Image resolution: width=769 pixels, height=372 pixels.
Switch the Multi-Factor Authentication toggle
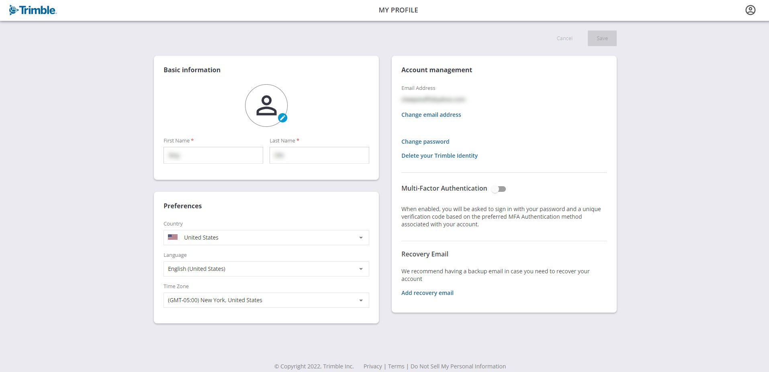pyautogui.click(x=499, y=189)
